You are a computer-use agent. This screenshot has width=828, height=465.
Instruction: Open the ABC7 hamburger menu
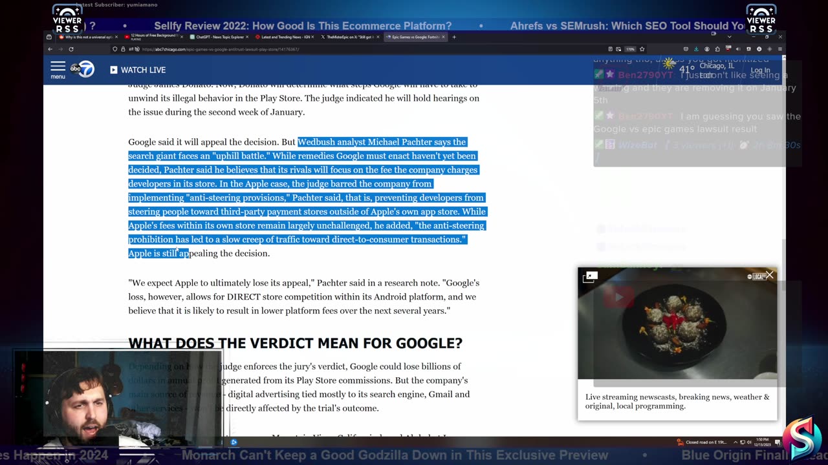(x=58, y=70)
